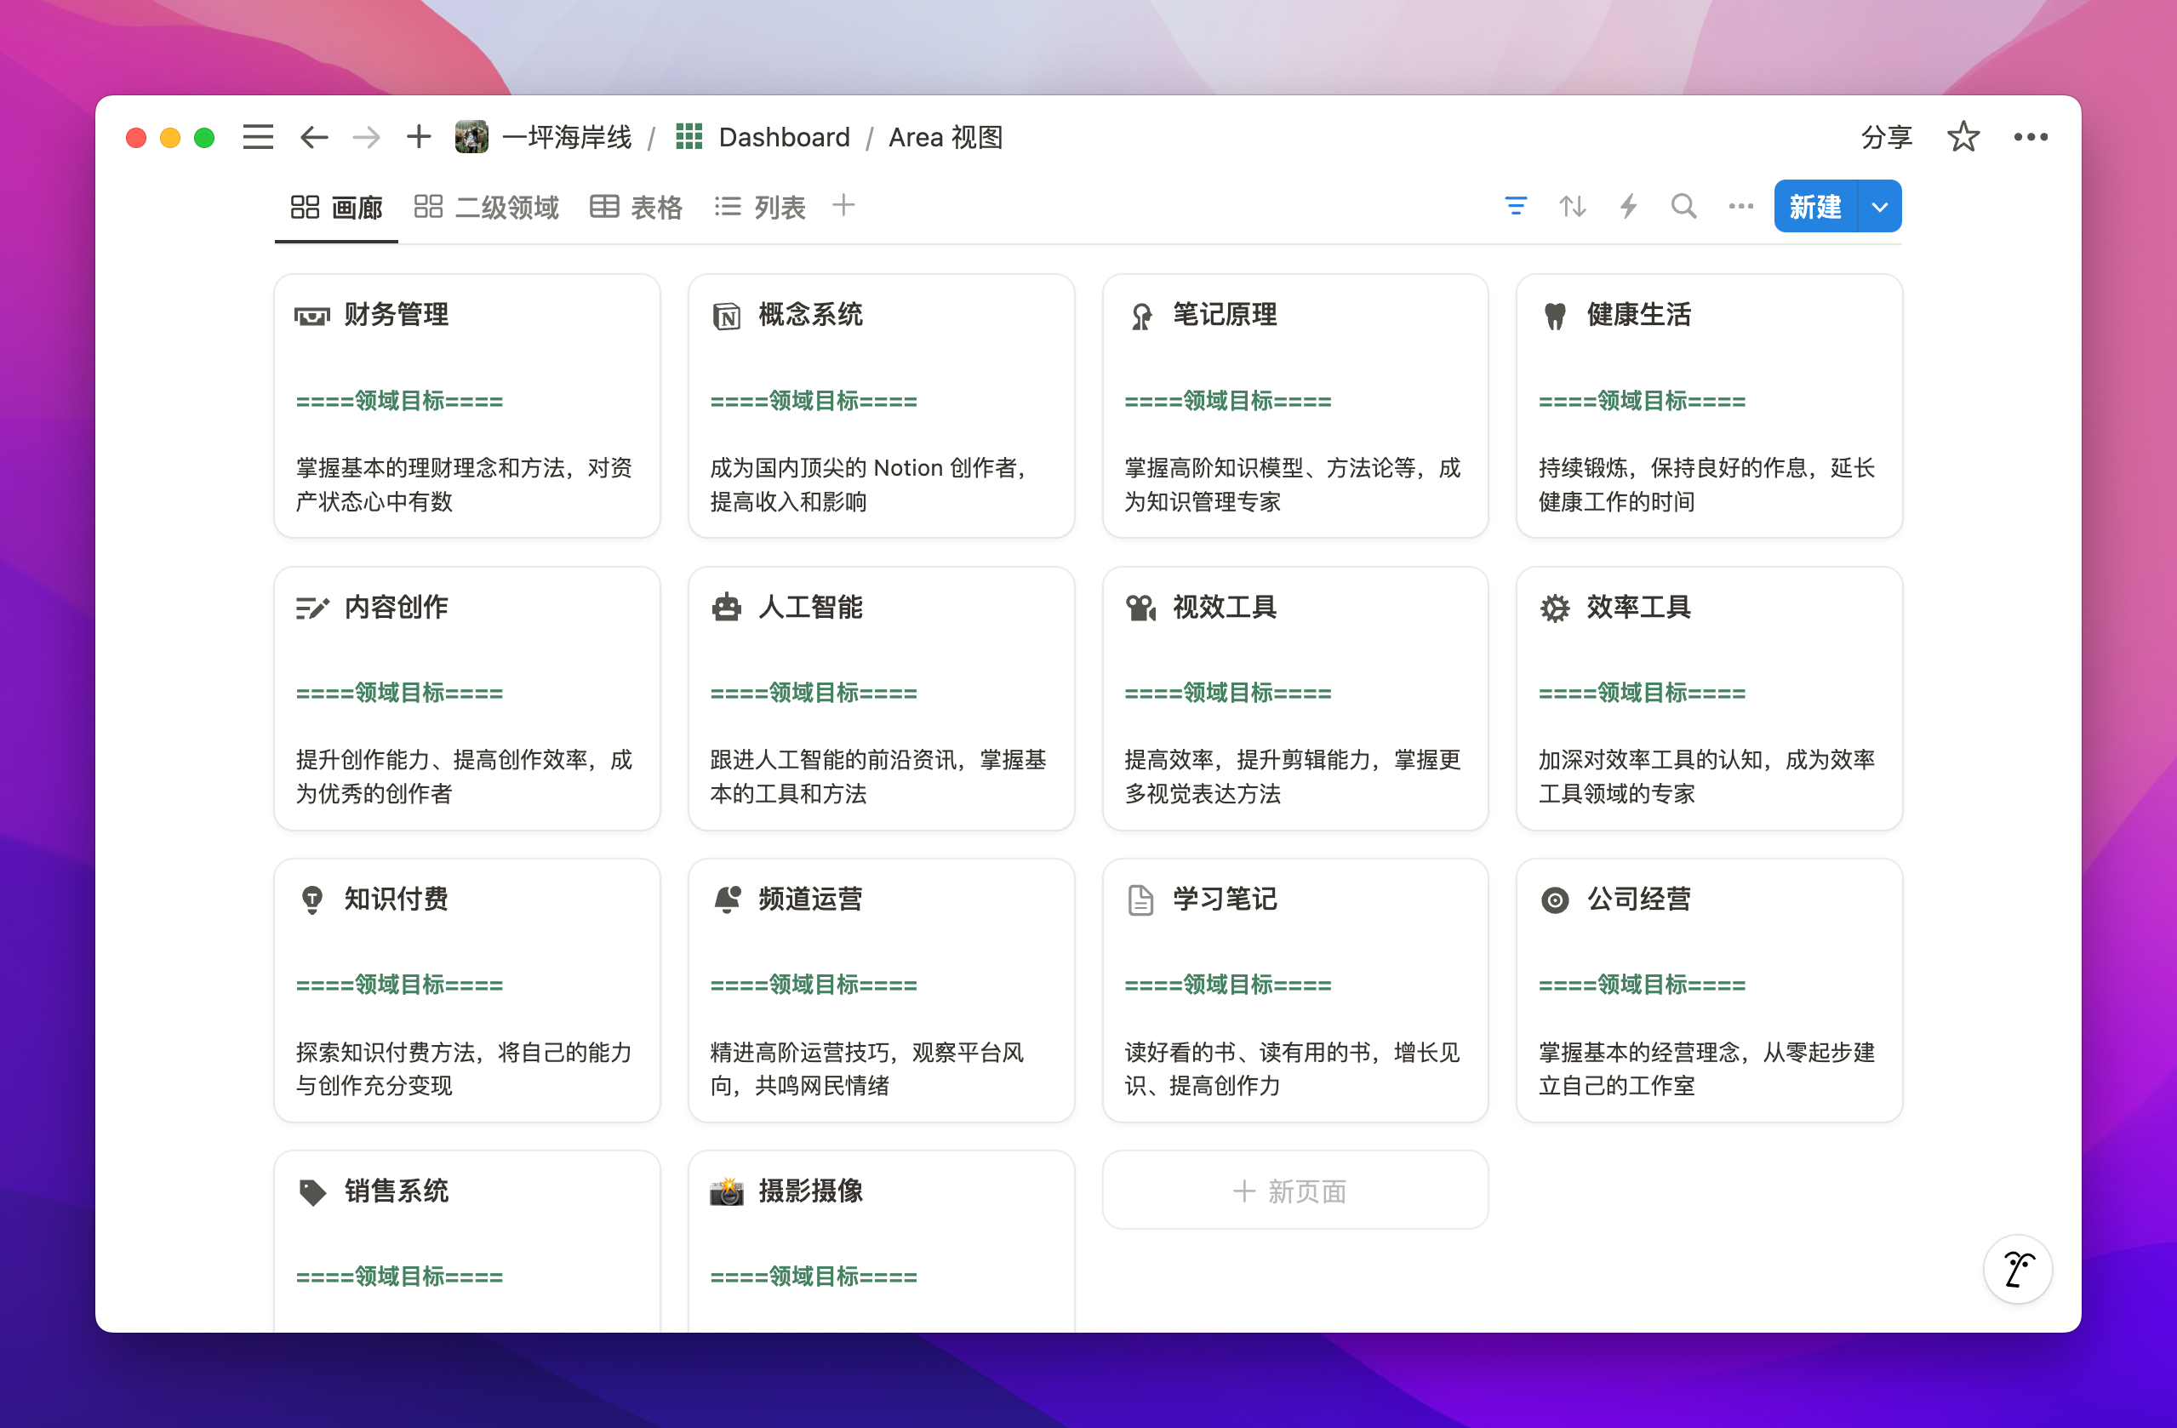The width and height of the screenshot is (2177, 1428).
Task: Add a new page with the top-bar plus icon
Action: 419,136
